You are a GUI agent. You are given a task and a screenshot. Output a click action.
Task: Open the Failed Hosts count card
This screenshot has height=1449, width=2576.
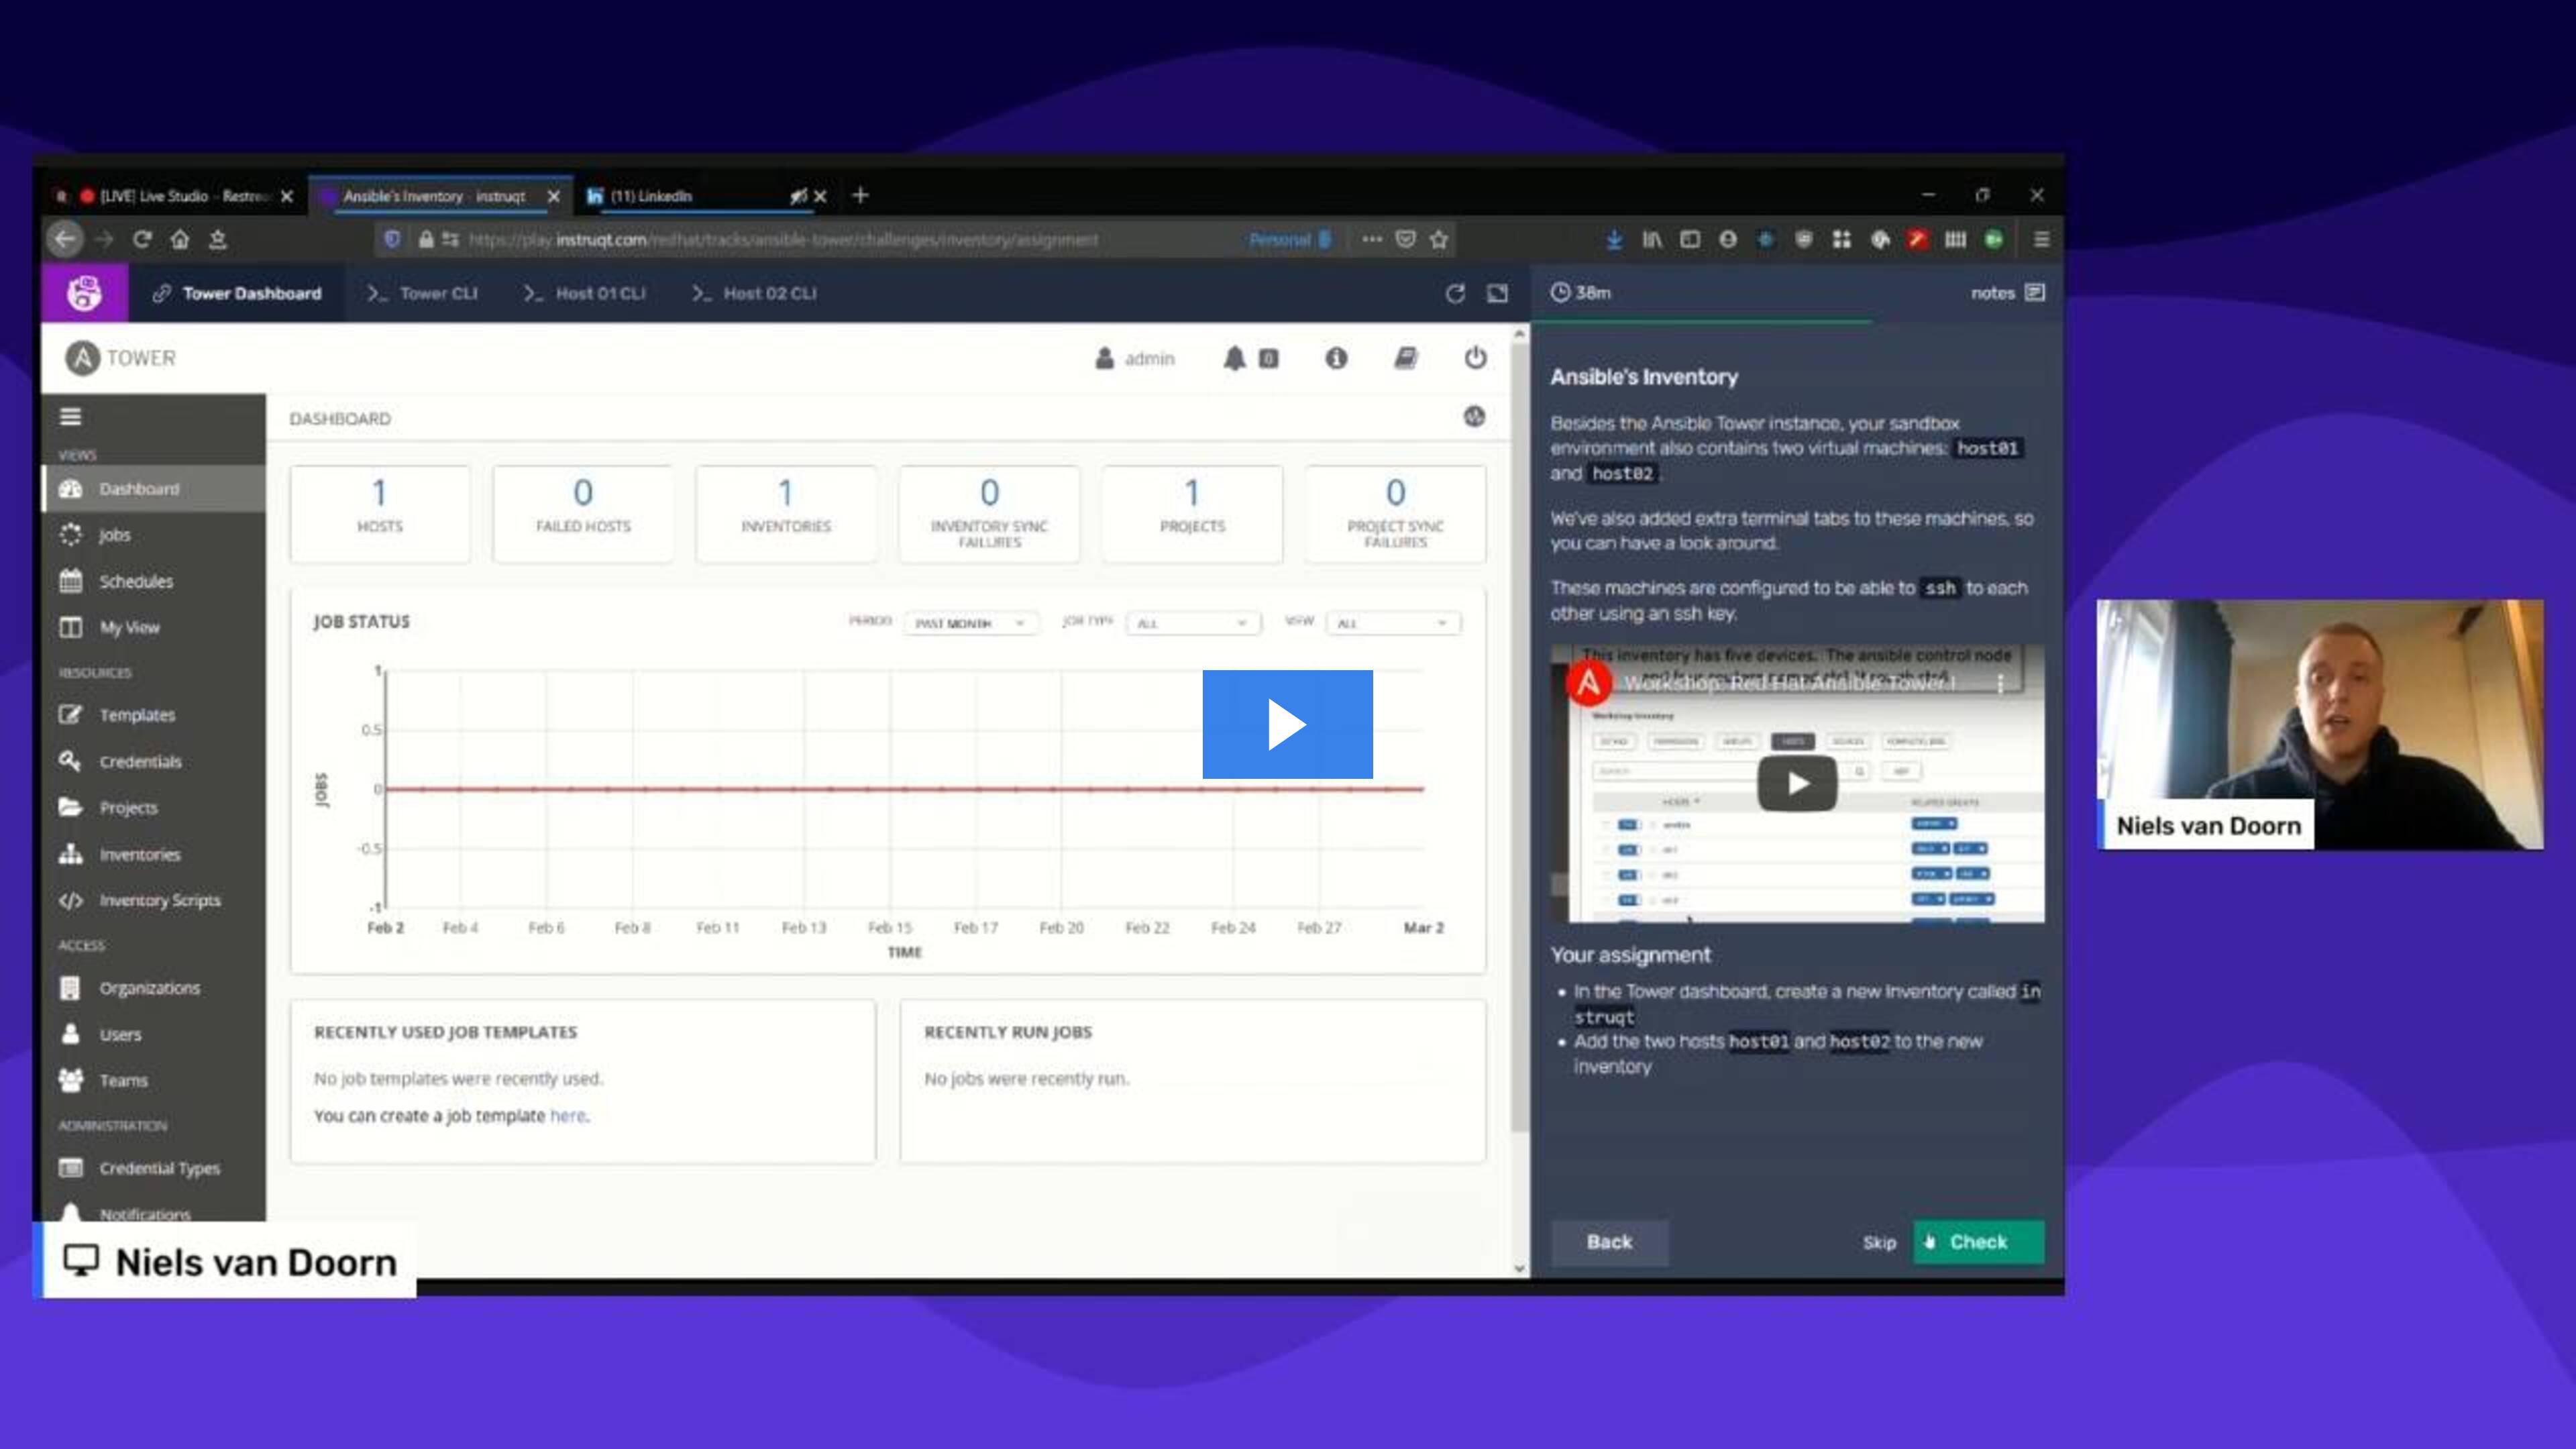(x=583, y=513)
